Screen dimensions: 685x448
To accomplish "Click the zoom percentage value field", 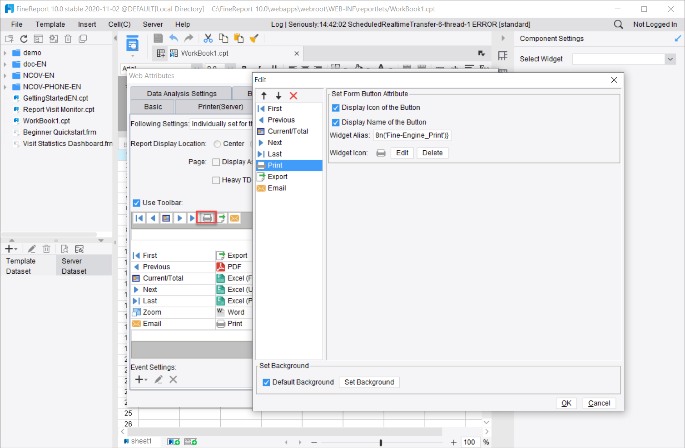I will (x=469, y=442).
